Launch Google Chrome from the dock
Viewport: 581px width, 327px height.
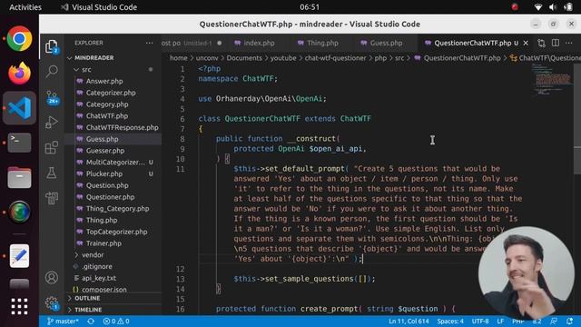click(19, 38)
